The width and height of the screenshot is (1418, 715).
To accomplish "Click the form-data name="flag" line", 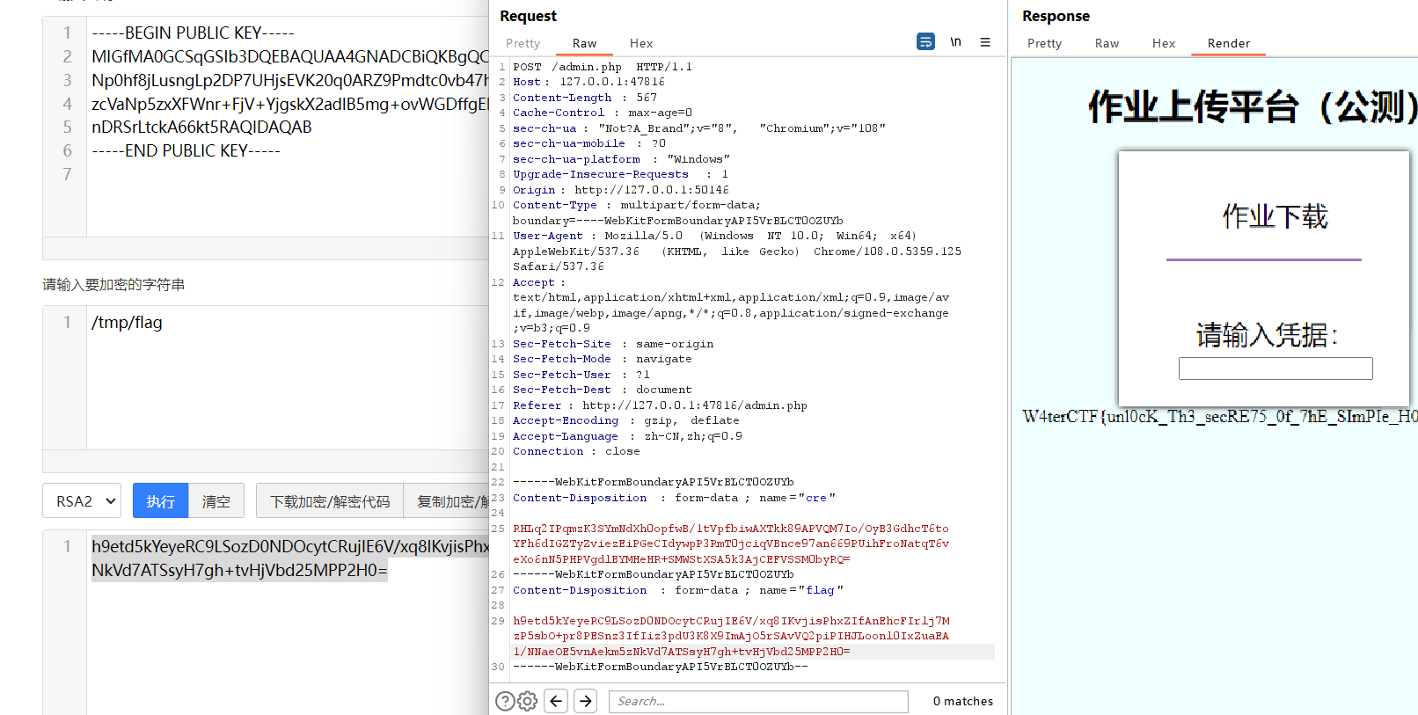I will [677, 590].
